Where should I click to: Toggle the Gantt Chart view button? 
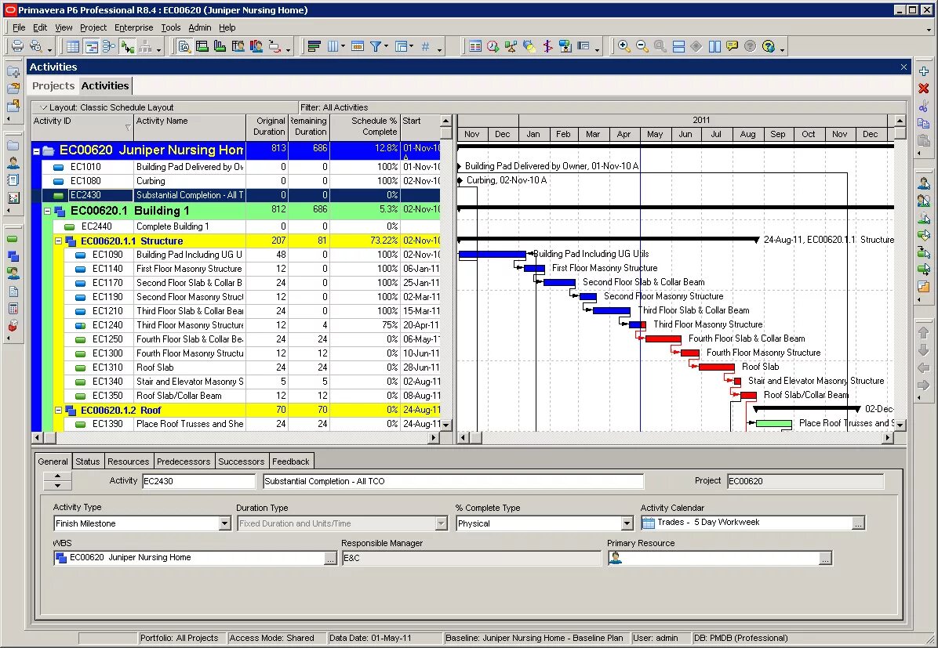(x=91, y=46)
